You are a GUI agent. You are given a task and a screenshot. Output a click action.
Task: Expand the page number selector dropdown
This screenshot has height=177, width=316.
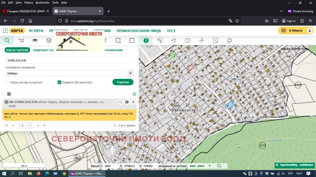point(25,125)
